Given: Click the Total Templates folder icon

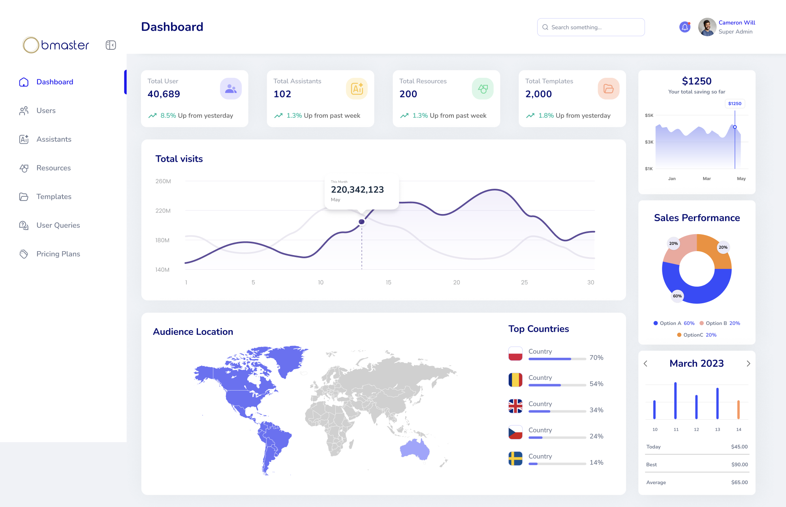Looking at the screenshot, I should pyautogui.click(x=608, y=89).
